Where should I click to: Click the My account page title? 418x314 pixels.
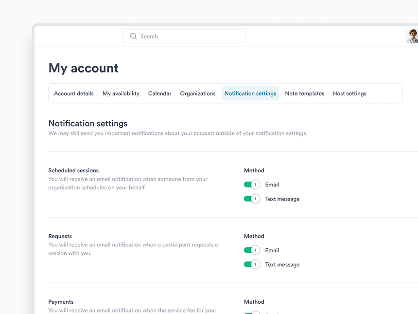[84, 68]
